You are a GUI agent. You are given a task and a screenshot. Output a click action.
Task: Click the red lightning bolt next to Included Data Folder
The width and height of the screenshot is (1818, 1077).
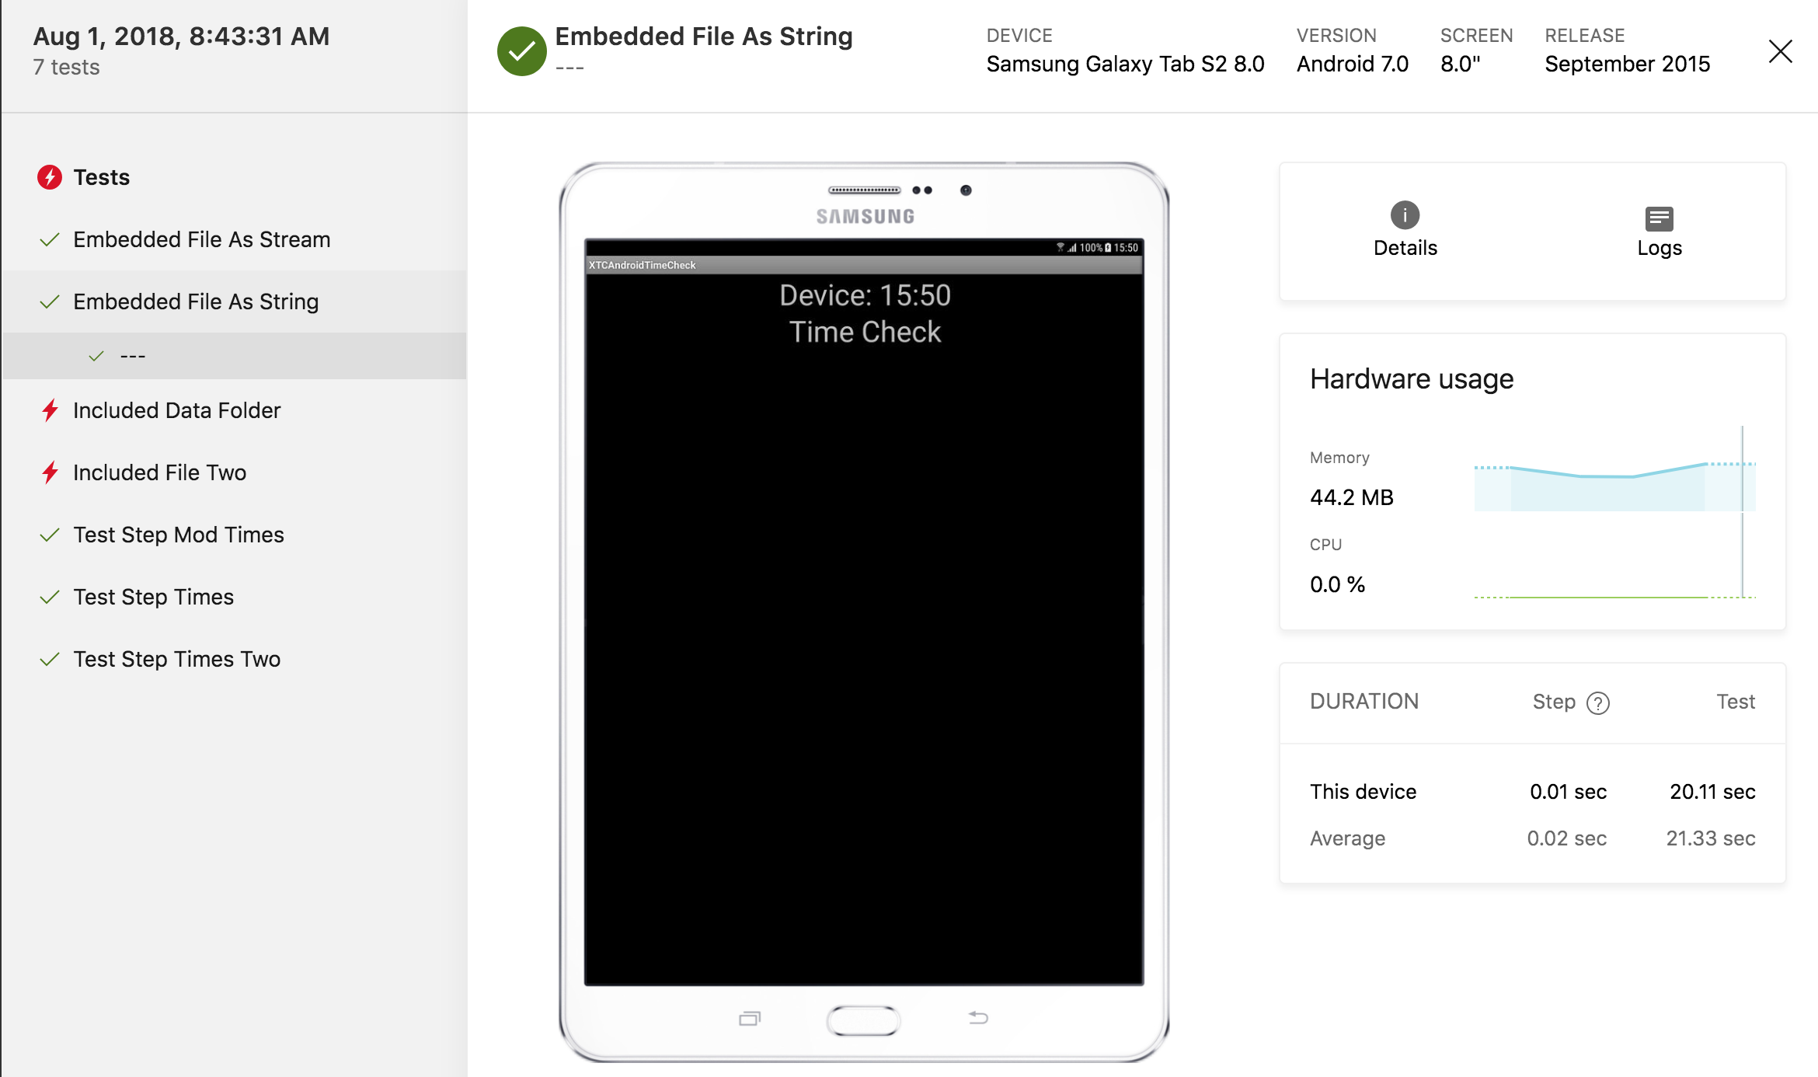tap(50, 410)
